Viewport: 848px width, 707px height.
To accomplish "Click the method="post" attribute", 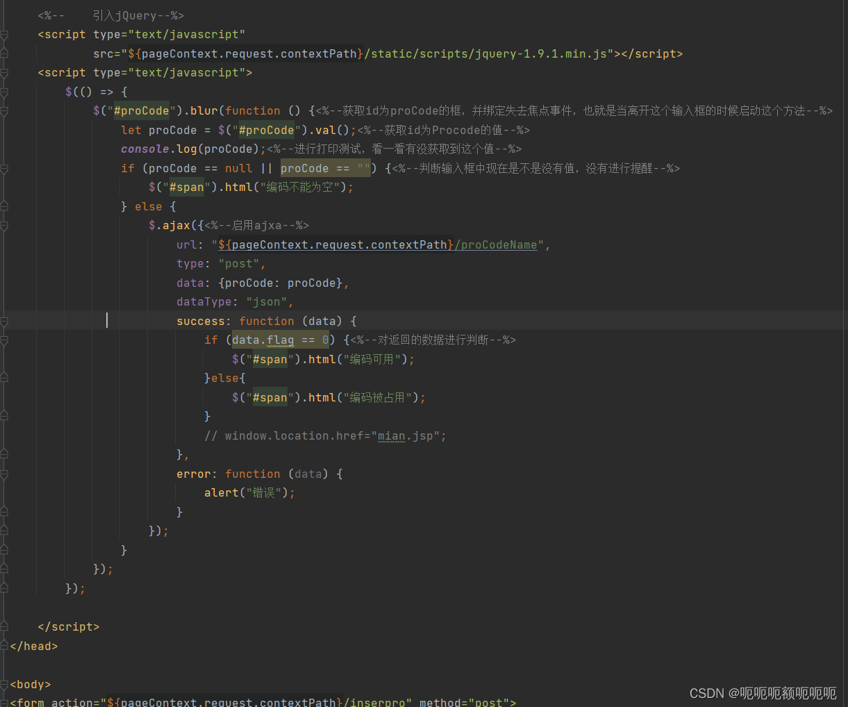I will (x=464, y=701).
